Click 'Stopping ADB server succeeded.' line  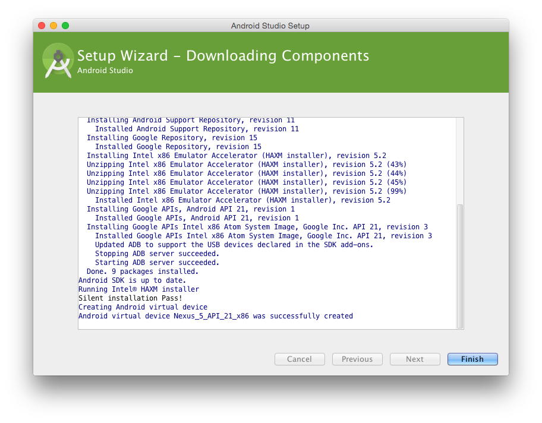click(157, 253)
